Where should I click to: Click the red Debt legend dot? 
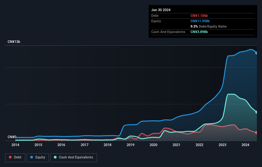coord(10,157)
